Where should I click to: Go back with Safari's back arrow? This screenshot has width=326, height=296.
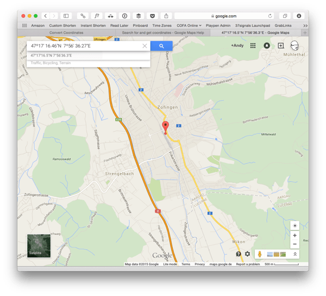click(46, 16)
